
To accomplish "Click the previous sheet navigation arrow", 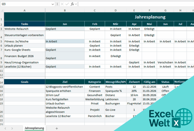I will 5,128.
